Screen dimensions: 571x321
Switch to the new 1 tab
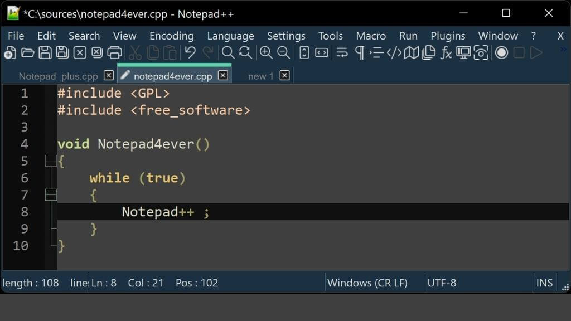tap(261, 76)
